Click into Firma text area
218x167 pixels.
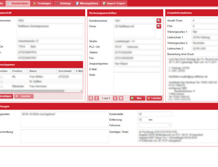tap(135, 31)
